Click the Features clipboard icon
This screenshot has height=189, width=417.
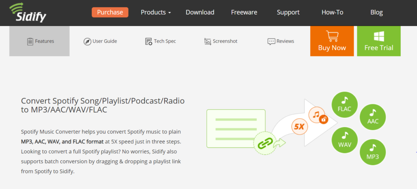coord(30,42)
